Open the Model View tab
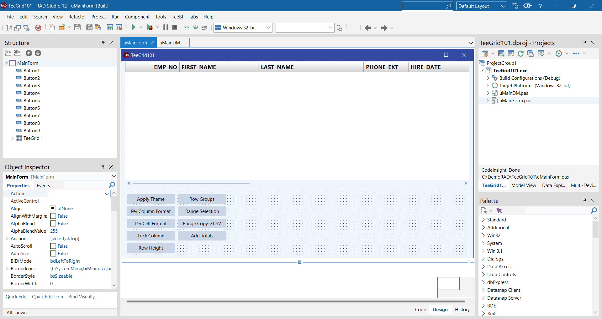Image resolution: width=602 pixels, height=319 pixels. (524, 185)
